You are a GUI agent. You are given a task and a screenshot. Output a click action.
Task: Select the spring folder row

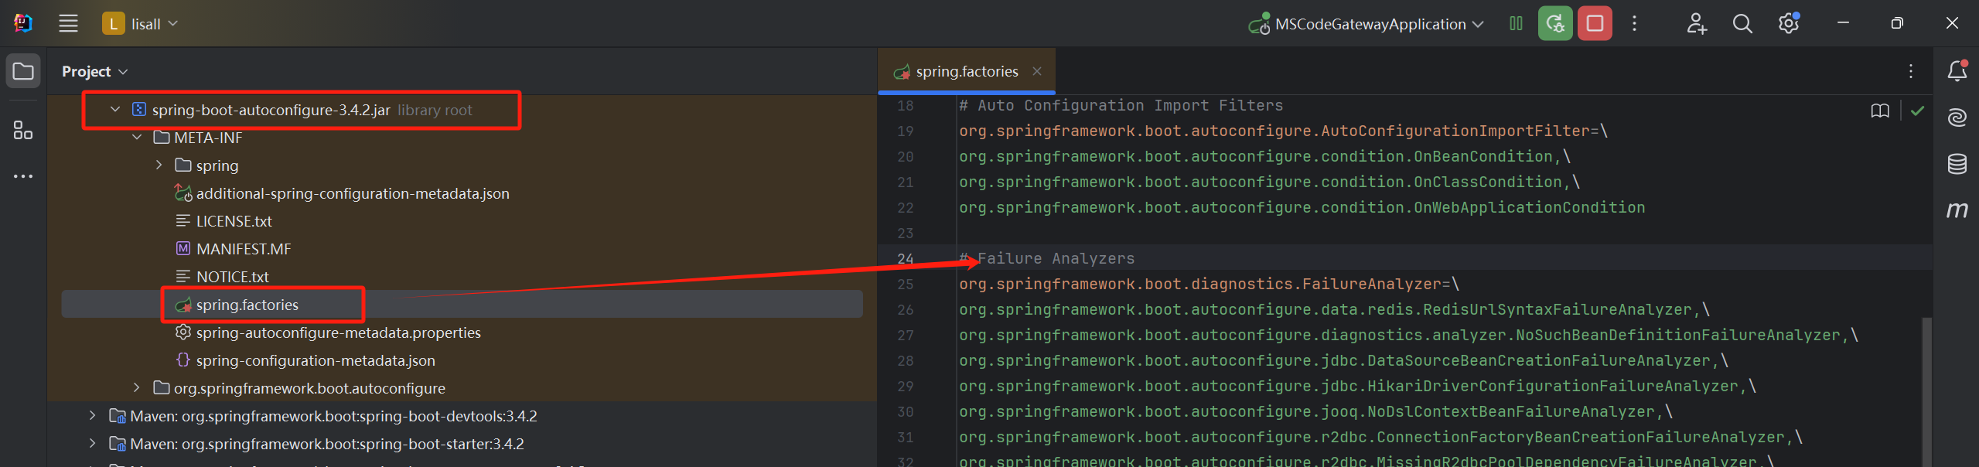click(x=217, y=165)
